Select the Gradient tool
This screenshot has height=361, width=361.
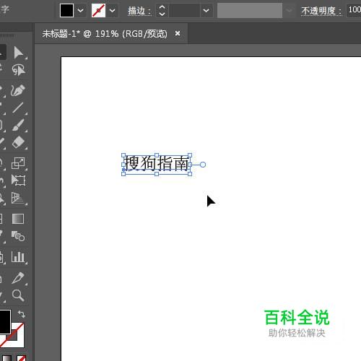coord(18,219)
